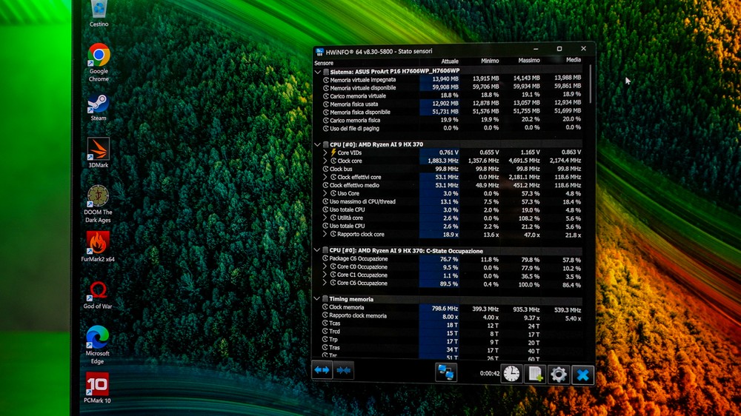Collapse the Timing memoria section
The width and height of the screenshot is (741, 416).
pyautogui.click(x=316, y=299)
